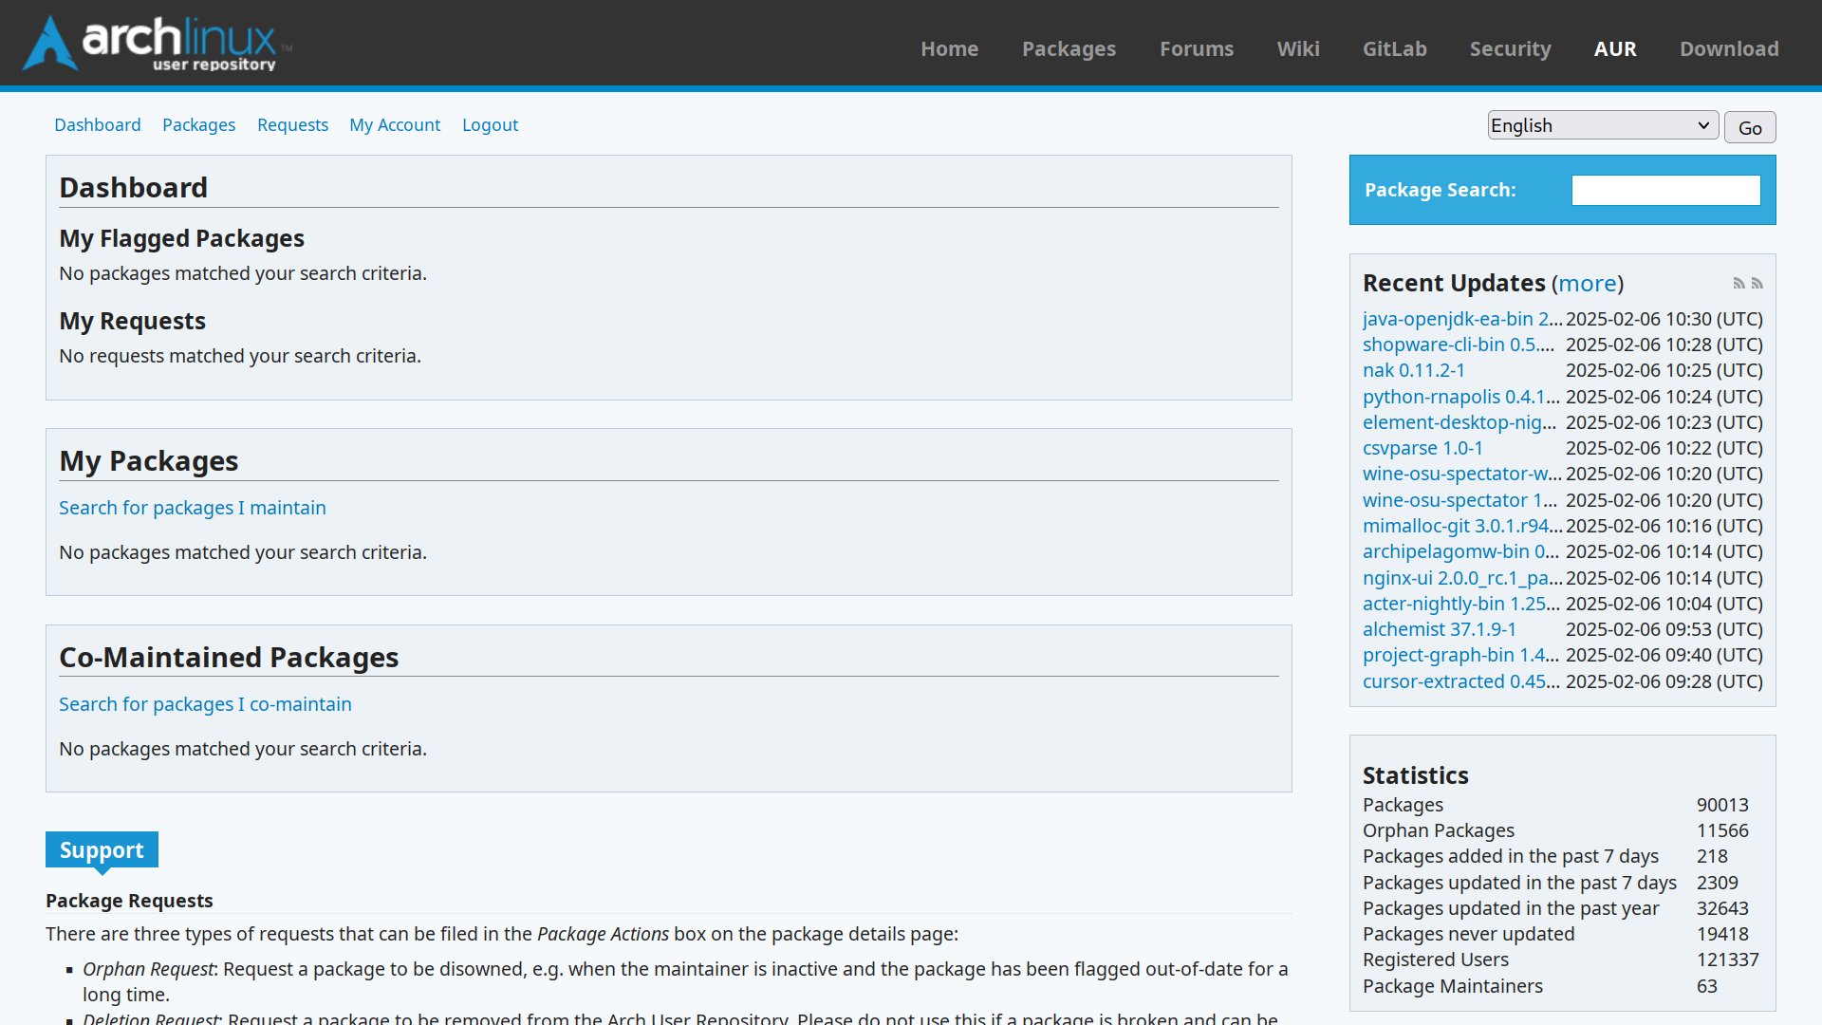The height and width of the screenshot is (1025, 1822).
Task: Click Search for packages I maintain
Action: click(193, 508)
